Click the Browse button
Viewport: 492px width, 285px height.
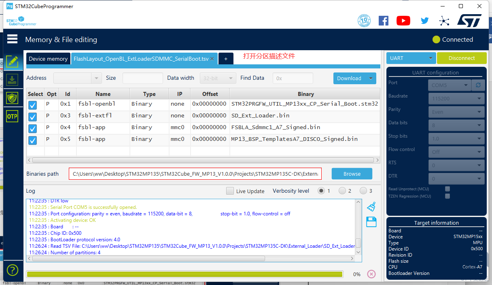coord(352,174)
